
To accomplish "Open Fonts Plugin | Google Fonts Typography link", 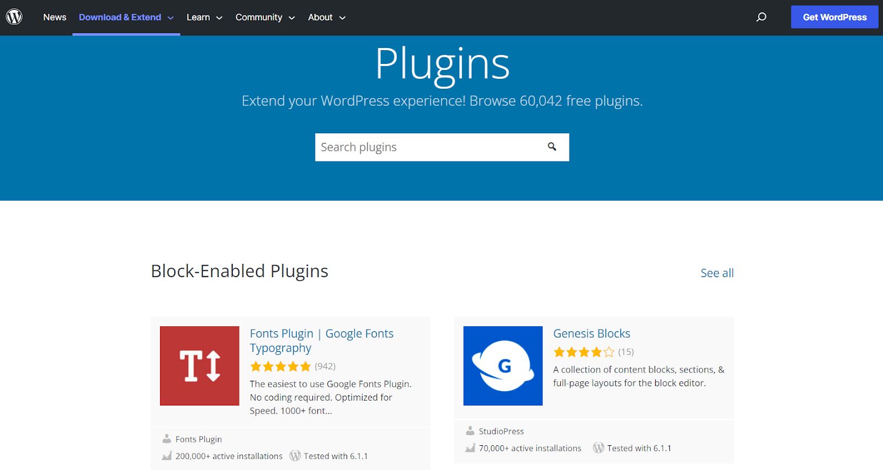I will click(x=322, y=341).
